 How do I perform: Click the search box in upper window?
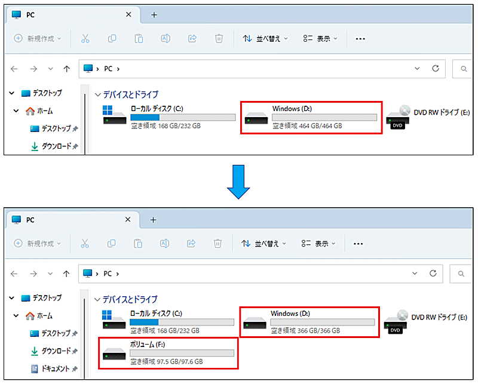coord(462,69)
